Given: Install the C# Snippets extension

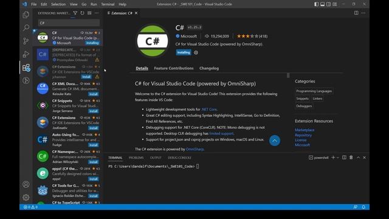Looking at the screenshot, I should (x=94, y=111).
